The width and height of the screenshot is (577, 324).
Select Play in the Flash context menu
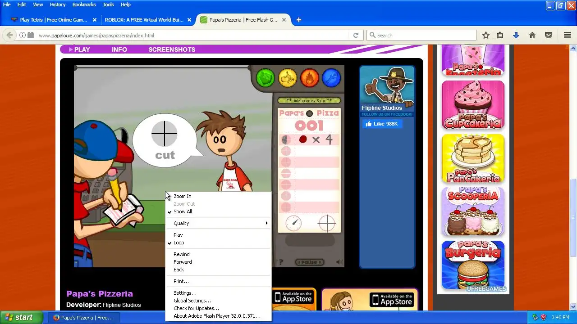click(219, 235)
